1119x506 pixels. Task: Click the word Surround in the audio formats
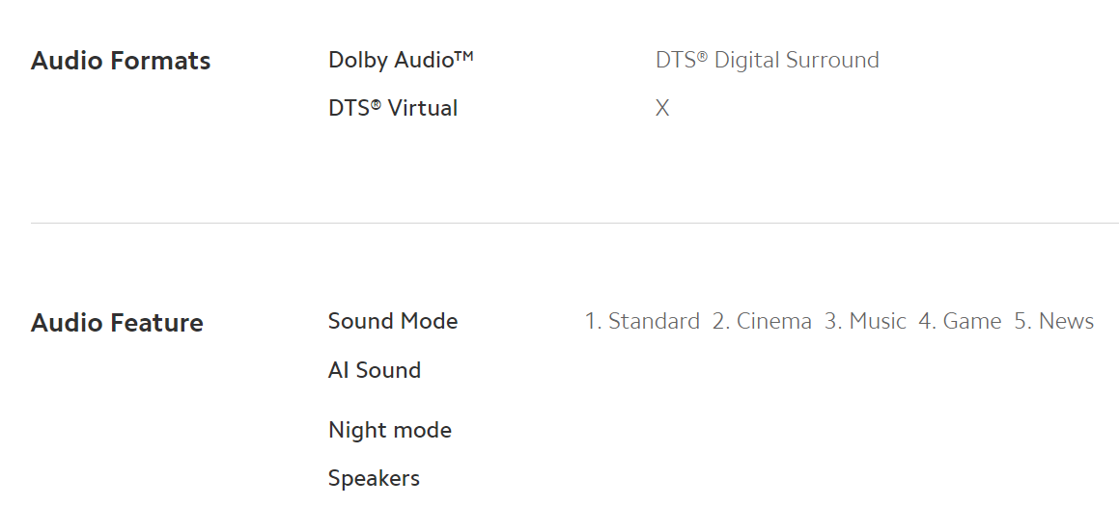pos(832,60)
